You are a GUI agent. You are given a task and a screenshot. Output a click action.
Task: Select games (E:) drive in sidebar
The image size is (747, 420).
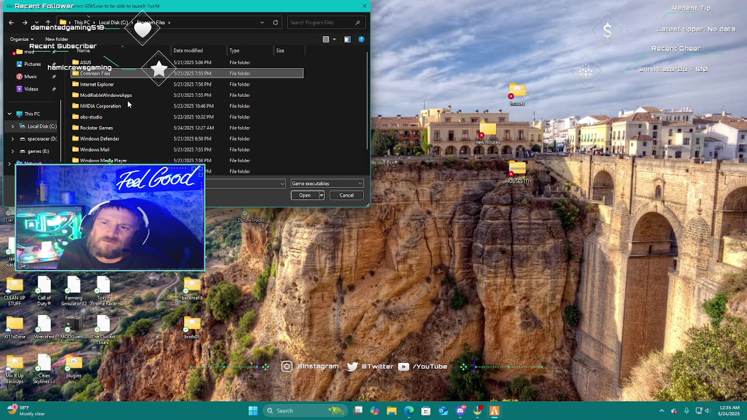pyautogui.click(x=38, y=151)
